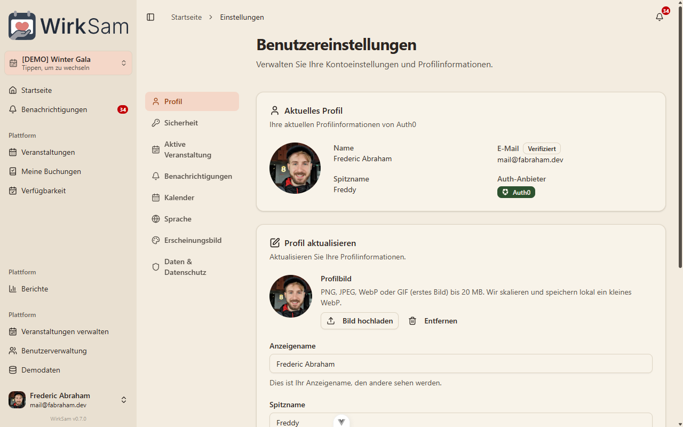
Task: Click the Benachrichtigungen bell icon in main sidebar
Action: [x=13, y=109]
